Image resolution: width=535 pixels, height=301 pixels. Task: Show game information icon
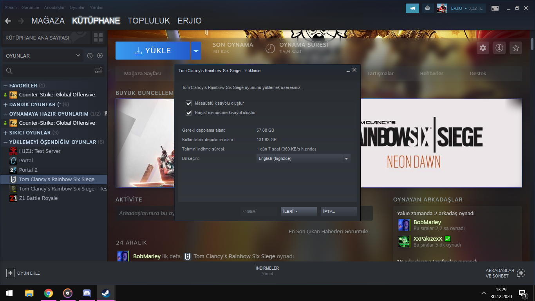(x=499, y=48)
